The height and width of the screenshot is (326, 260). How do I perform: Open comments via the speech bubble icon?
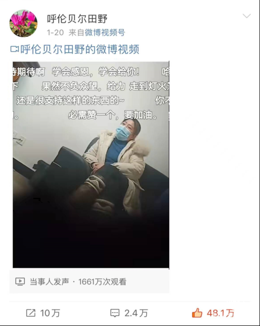115,313
